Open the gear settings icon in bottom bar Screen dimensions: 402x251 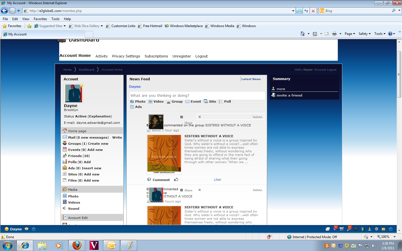[376, 229]
